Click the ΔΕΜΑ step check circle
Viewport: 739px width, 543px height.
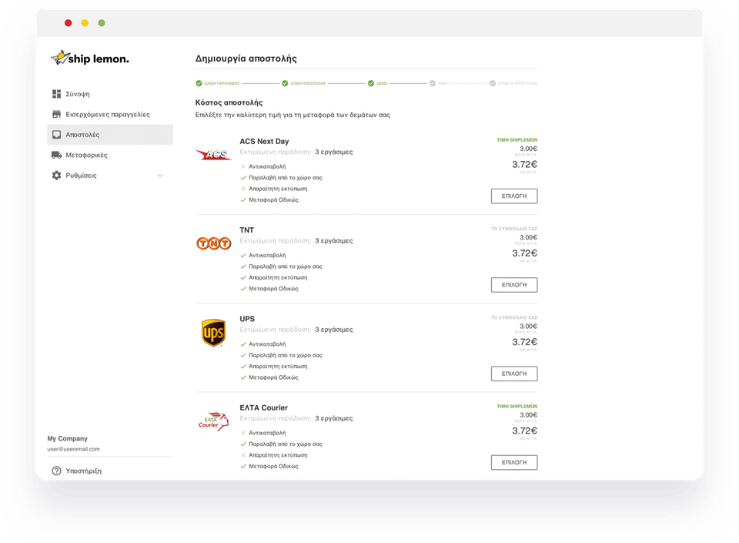(371, 83)
